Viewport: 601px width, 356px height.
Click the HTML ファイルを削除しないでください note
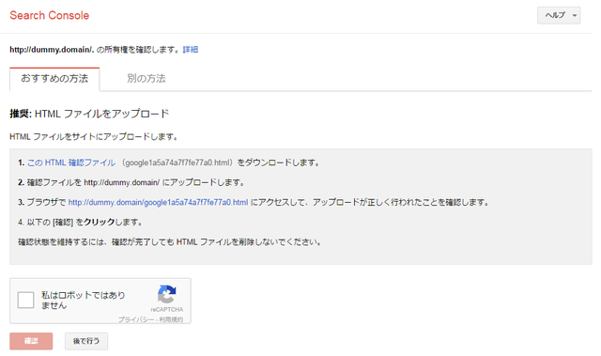(x=169, y=242)
